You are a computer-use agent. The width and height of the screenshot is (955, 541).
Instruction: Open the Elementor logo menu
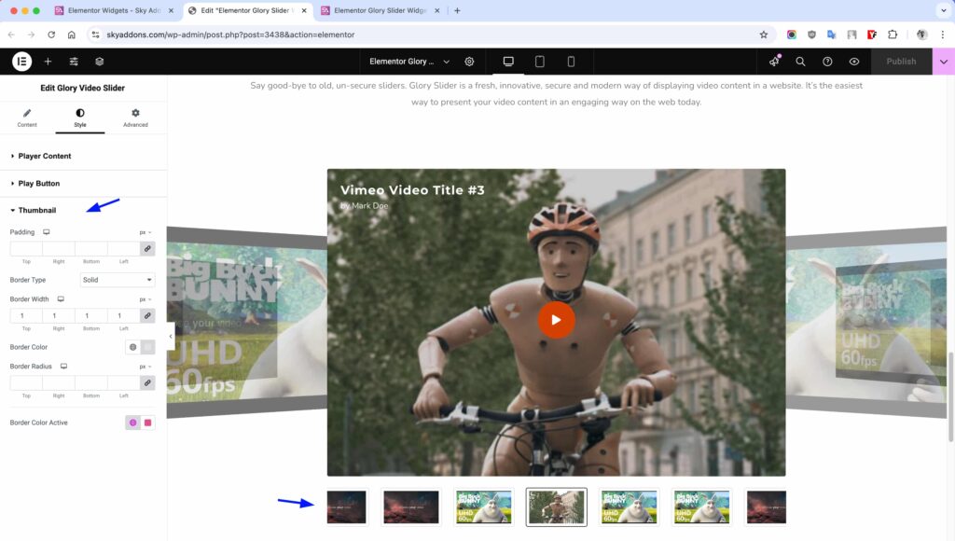click(22, 62)
